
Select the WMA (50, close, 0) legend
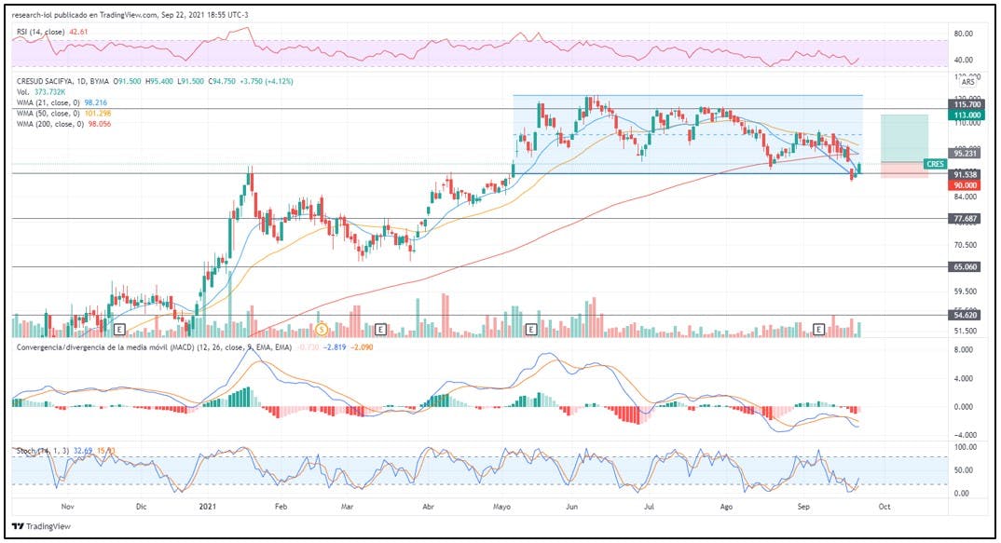[x=48, y=113]
